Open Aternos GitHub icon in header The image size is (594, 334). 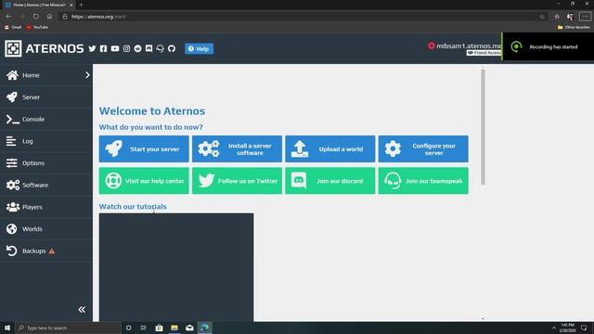[172, 49]
